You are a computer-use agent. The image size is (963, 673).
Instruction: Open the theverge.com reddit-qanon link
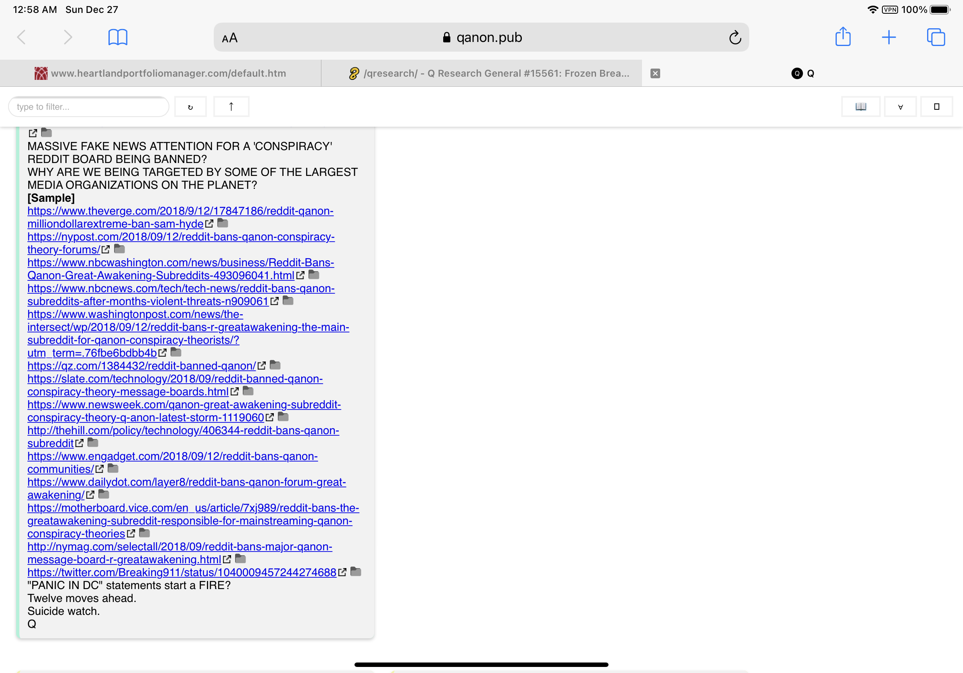[180, 217]
